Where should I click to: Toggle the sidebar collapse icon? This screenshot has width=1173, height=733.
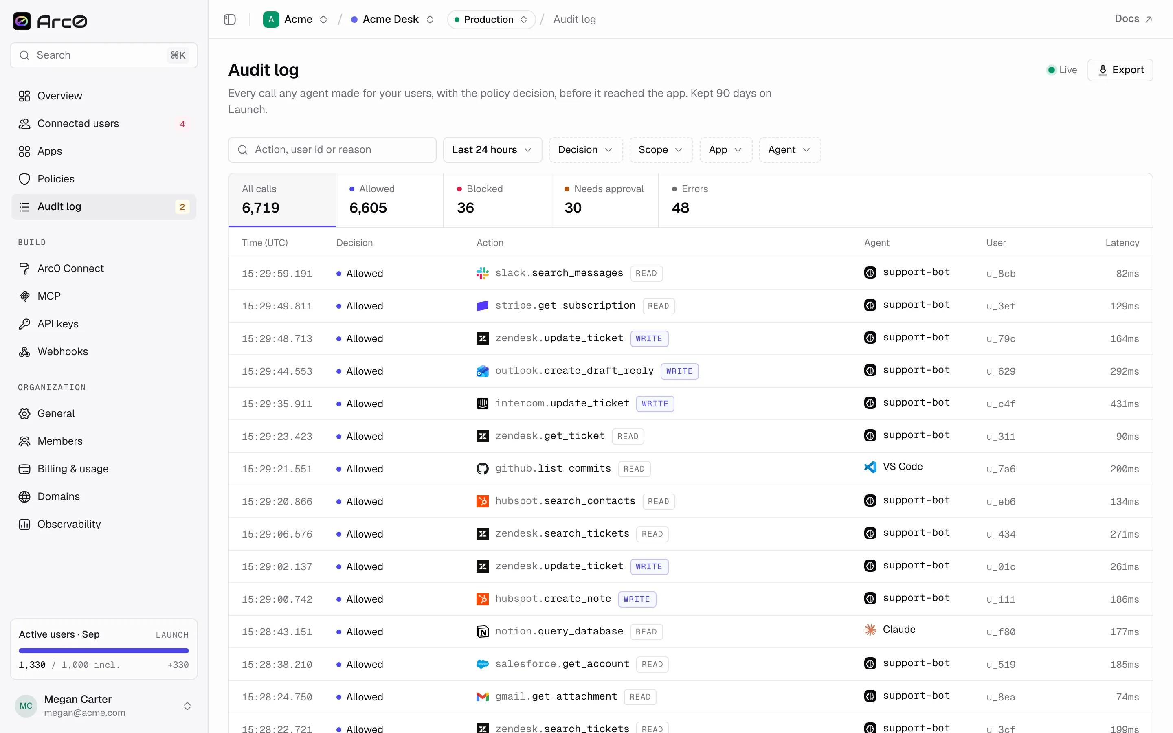[x=230, y=20]
